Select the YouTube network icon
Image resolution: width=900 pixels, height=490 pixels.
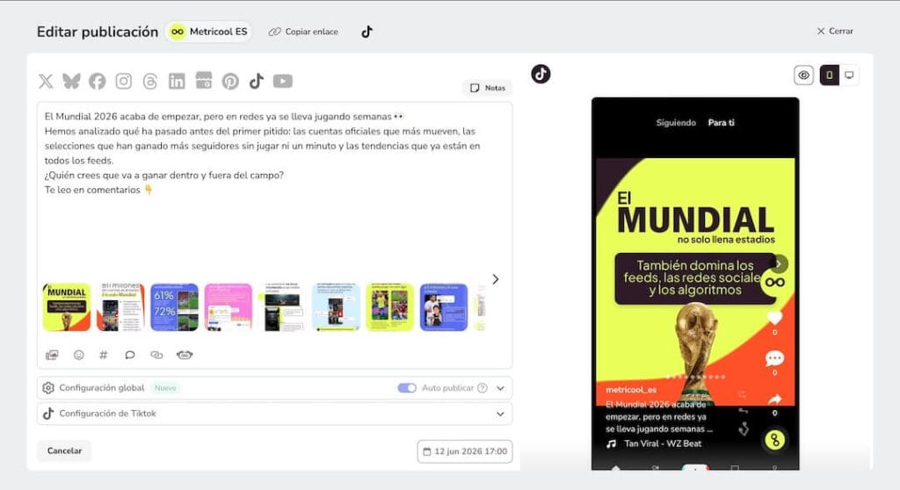point(282,82)
